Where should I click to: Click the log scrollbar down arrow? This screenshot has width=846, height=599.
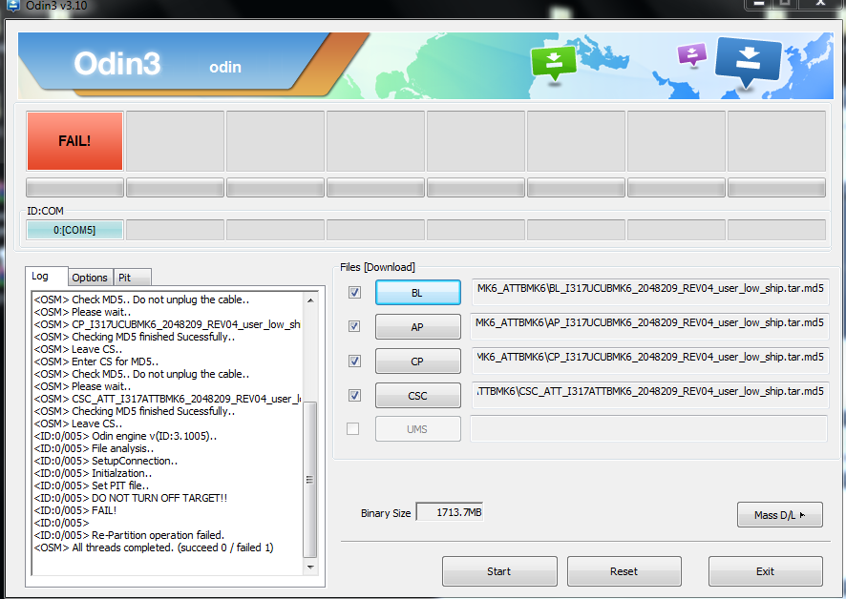click(310, 567)
